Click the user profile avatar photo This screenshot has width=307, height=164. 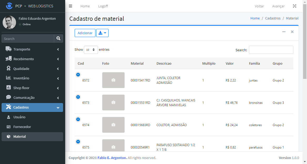(9, 22)
